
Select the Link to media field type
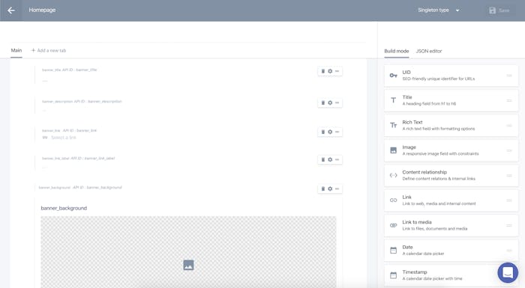(x=451, y=225)
